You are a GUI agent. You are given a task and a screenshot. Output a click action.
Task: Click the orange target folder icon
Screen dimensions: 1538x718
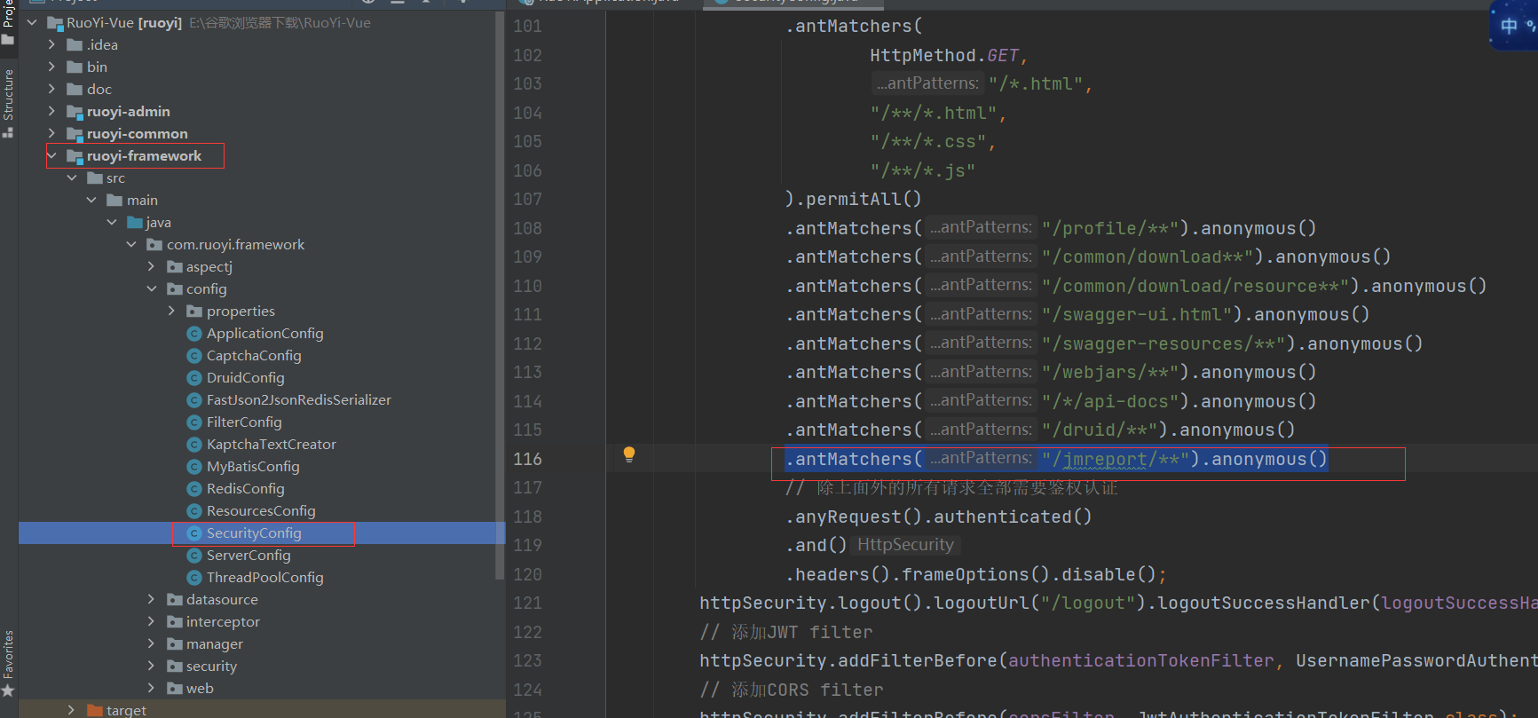coord(95,710)
